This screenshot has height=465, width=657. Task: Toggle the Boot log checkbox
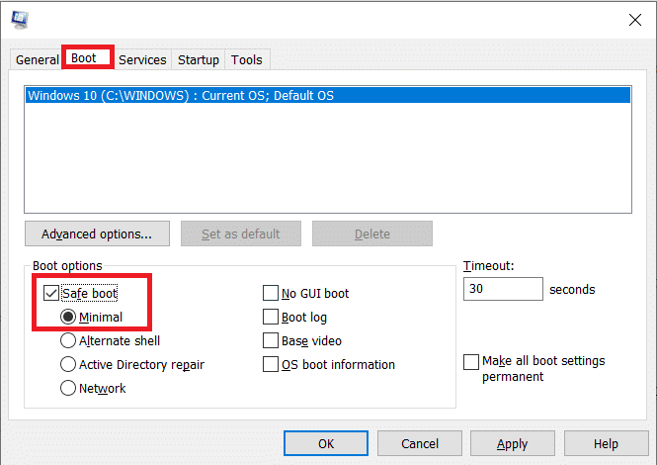271,318
